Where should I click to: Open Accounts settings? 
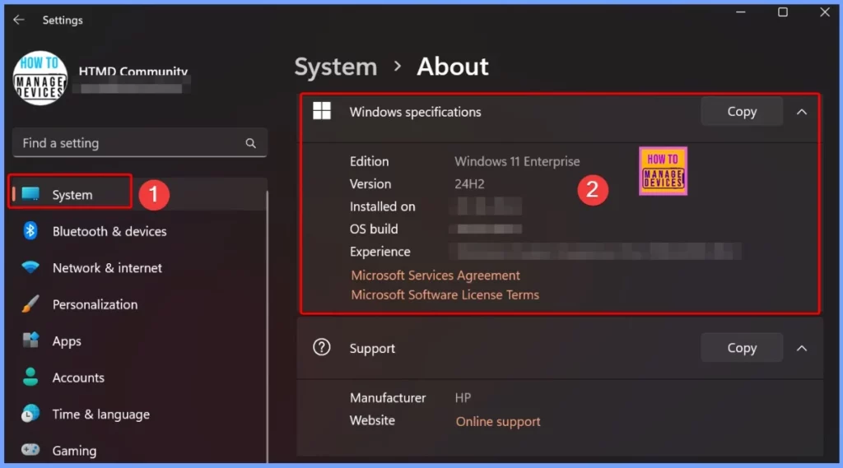(78, 378)
